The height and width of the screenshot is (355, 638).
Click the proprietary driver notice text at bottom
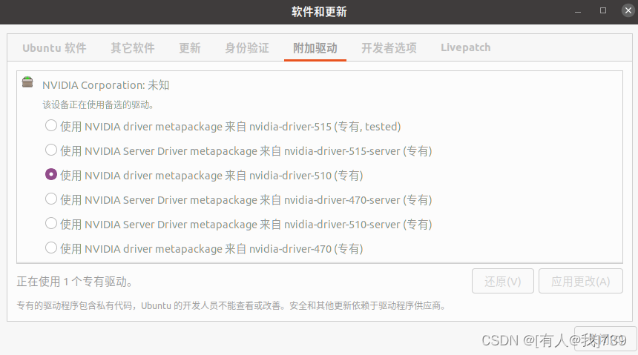(x=231, y=305)
